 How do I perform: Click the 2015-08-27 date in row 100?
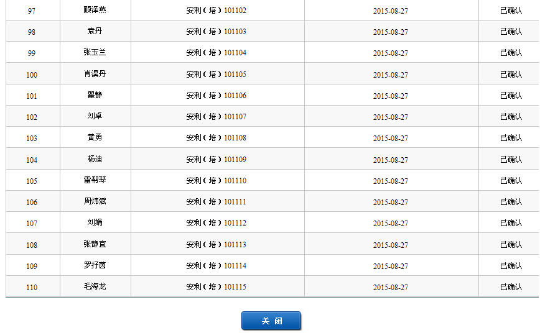391,75
